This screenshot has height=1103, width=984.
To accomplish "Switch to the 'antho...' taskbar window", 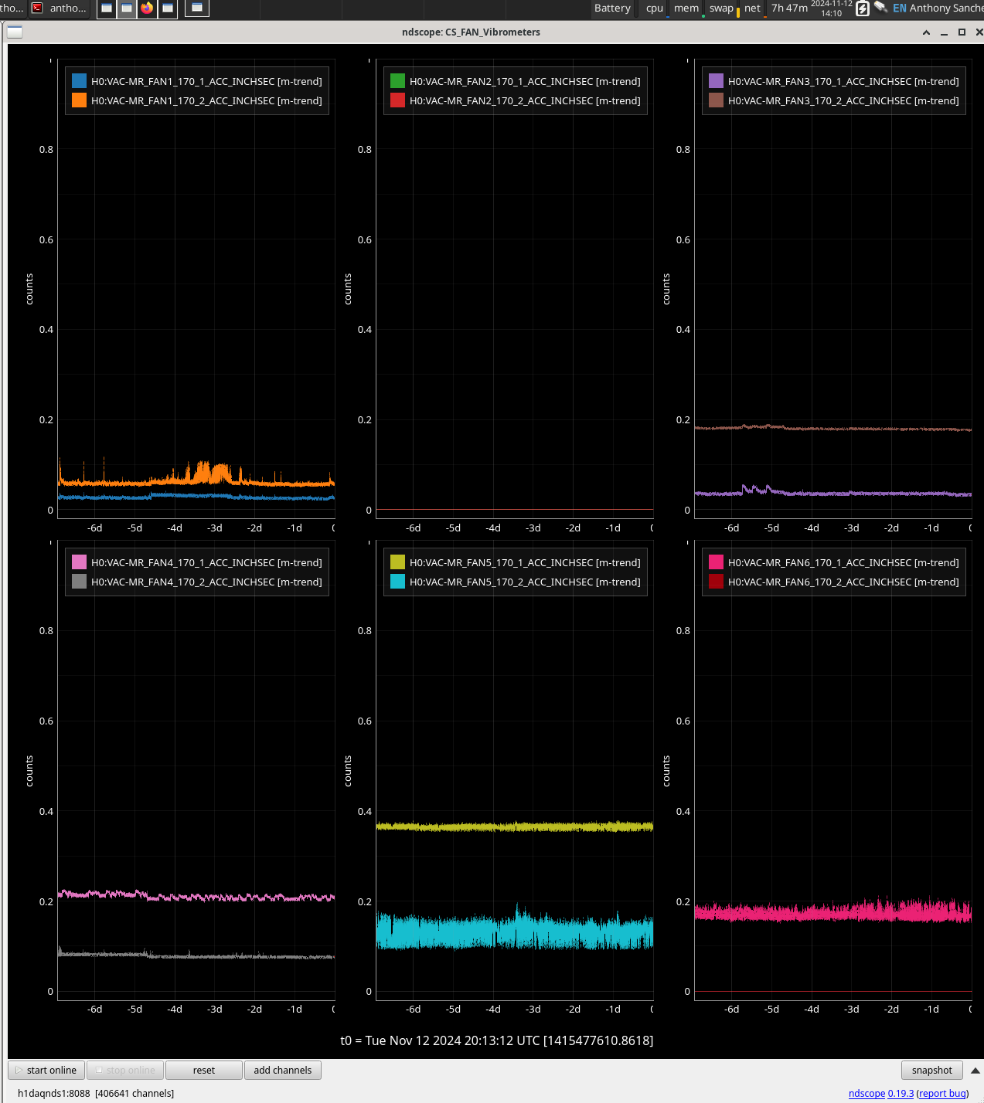I will 60,8.
